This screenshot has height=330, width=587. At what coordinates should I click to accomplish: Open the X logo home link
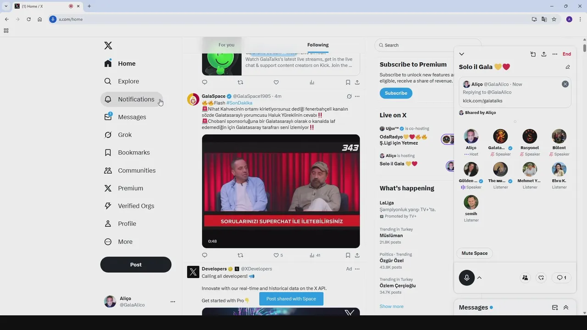coord(108,45)
